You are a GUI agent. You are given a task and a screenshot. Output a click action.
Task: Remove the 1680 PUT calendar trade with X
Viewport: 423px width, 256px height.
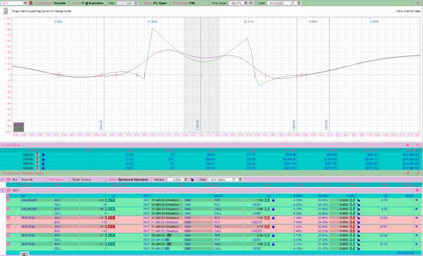click(416, 200)
